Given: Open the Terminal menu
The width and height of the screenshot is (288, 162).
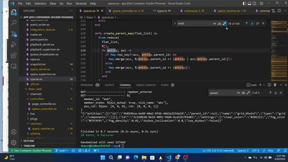Looking at the screenshot, I should (x=81, y=4).
